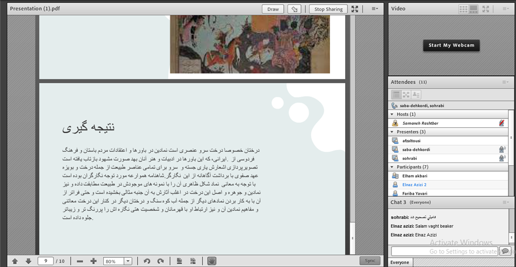Select the fit width view icon
This screenshot has height=267, width=516.
(193, 261)
